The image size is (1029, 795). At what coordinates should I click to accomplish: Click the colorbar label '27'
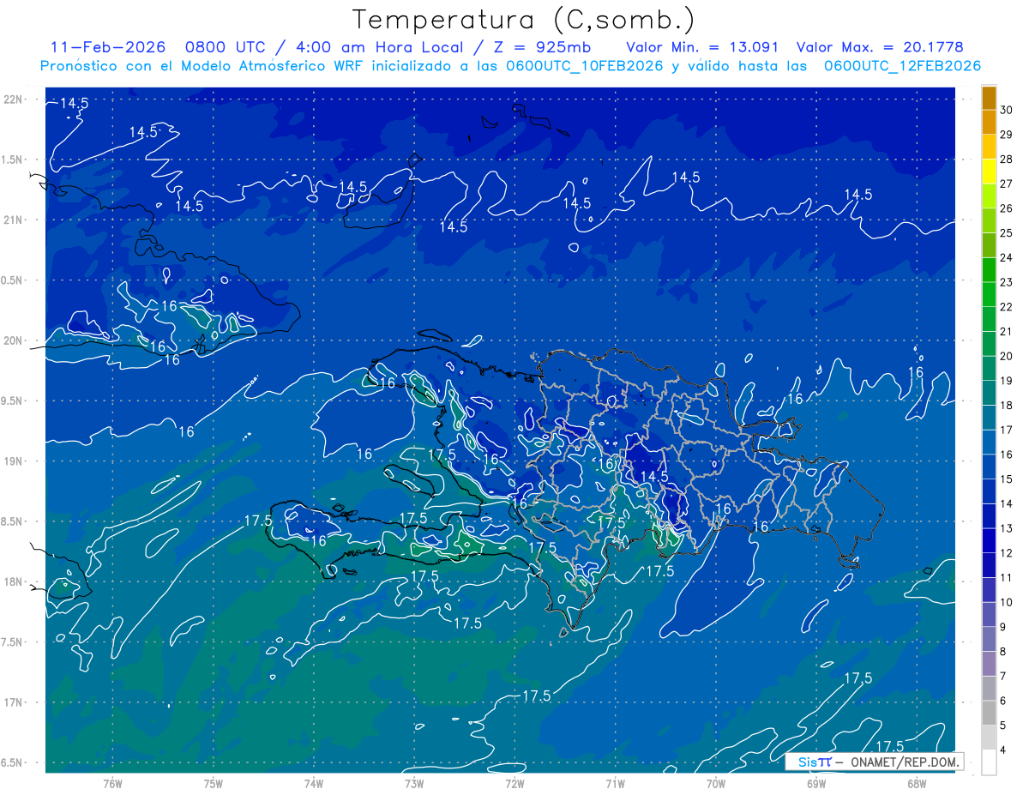coord(1006,184)
